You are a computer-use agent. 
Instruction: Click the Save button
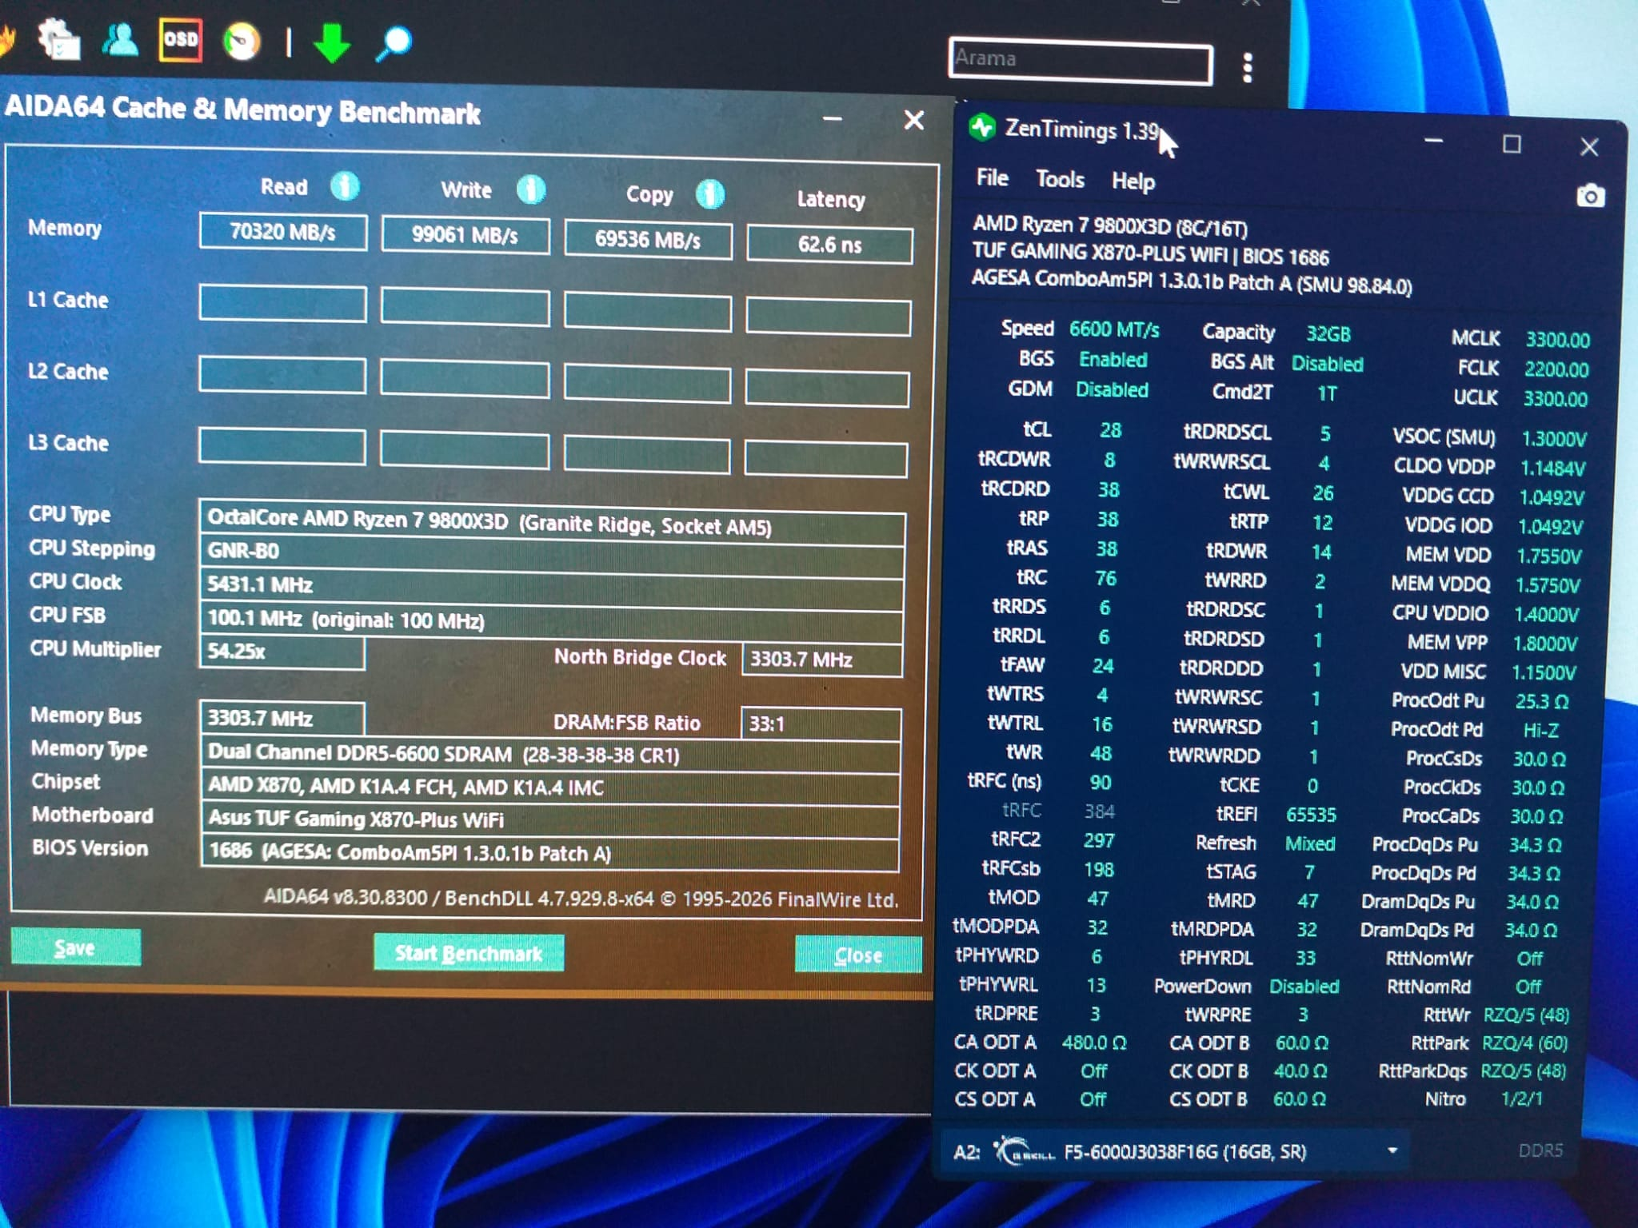pyautogui.click(x=76, y=947)
